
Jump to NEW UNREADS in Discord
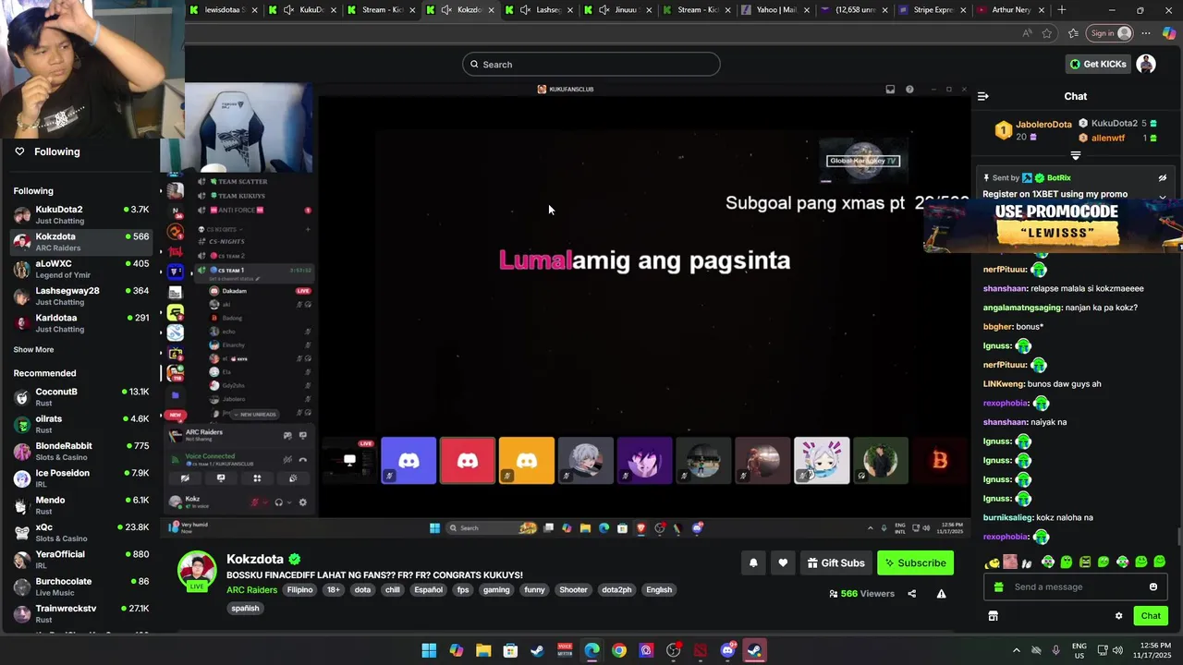(253, 415)
